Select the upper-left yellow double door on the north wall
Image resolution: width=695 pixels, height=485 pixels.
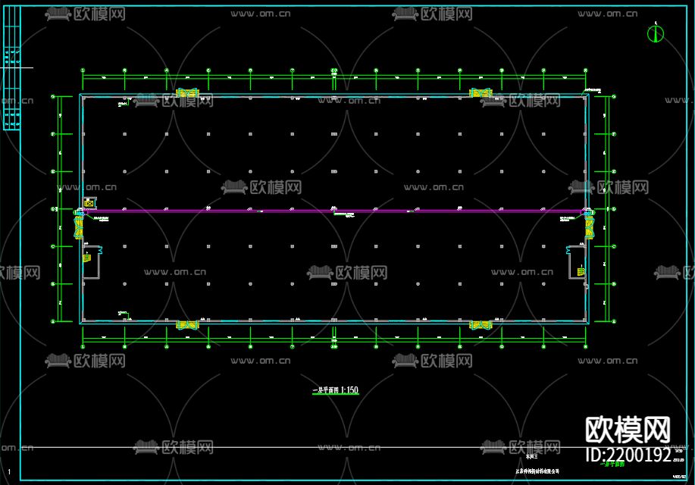coord(187,92)
